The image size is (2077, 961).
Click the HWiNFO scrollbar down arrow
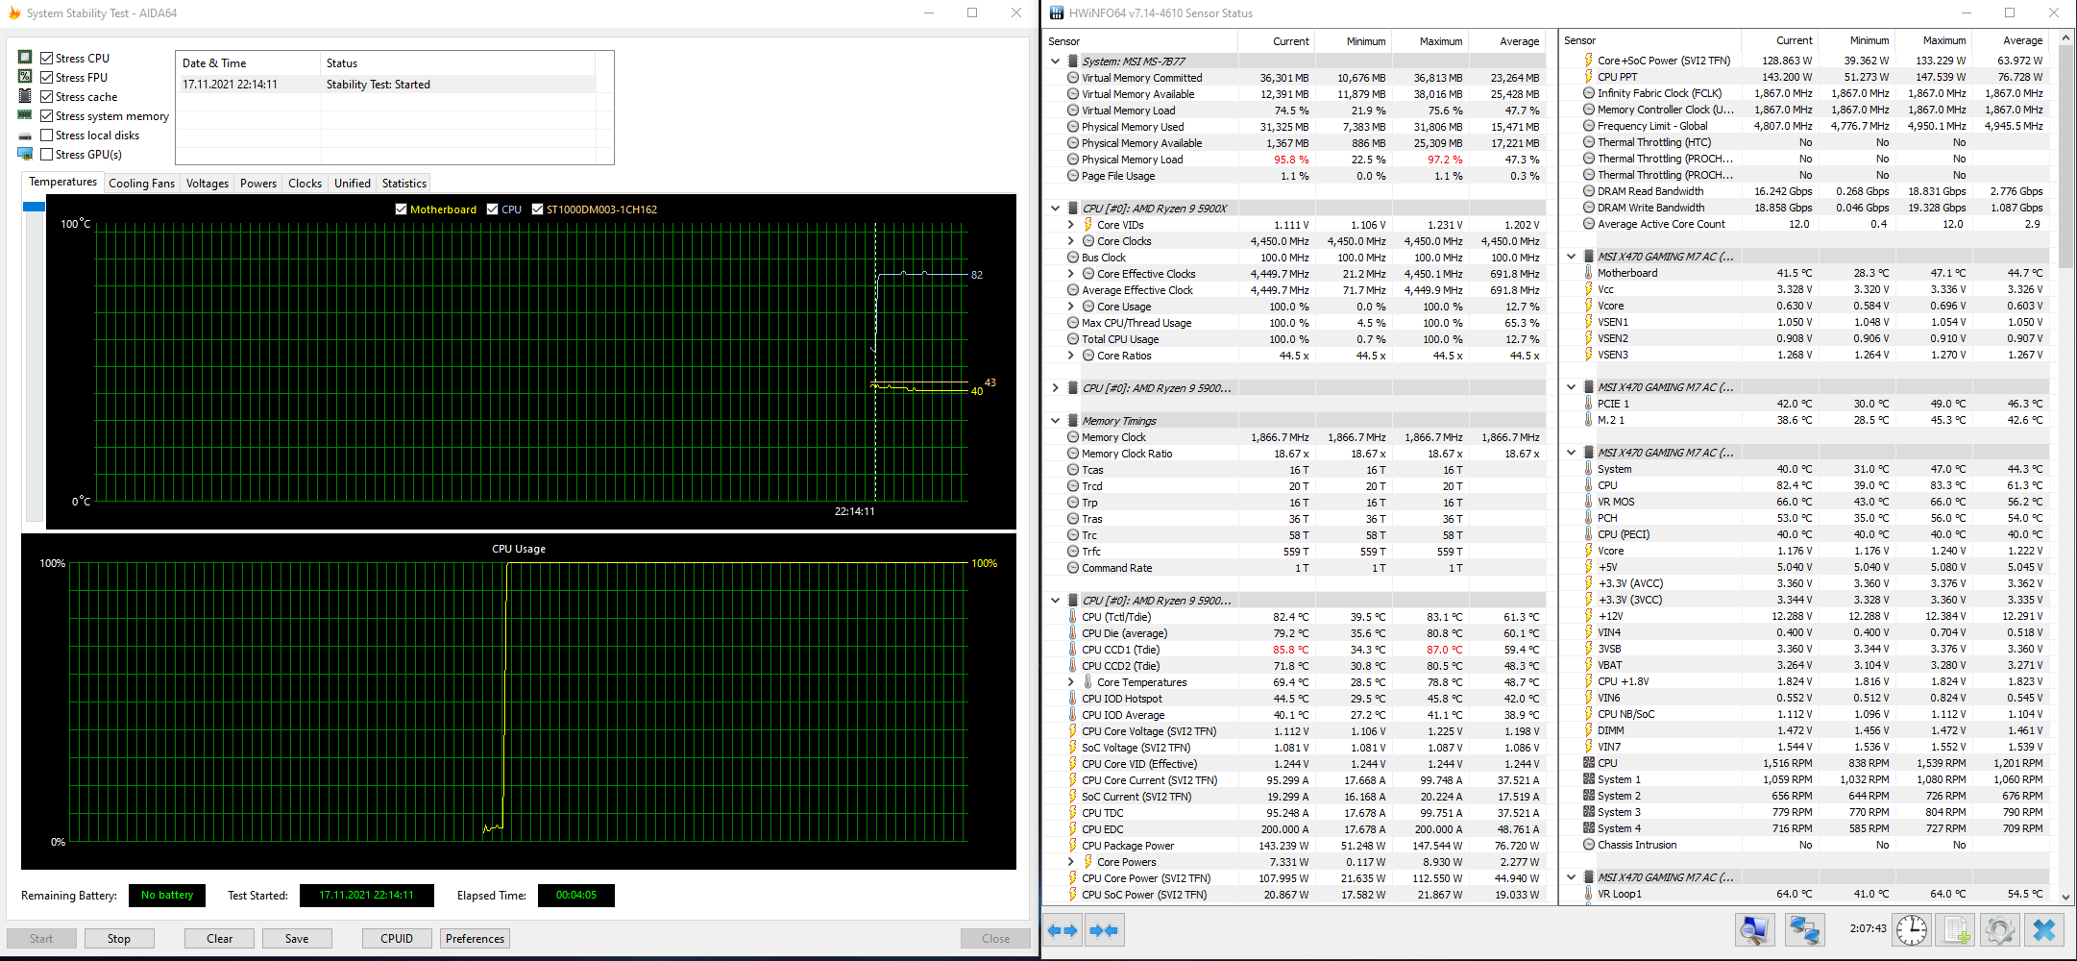(x=2066, y=897)
